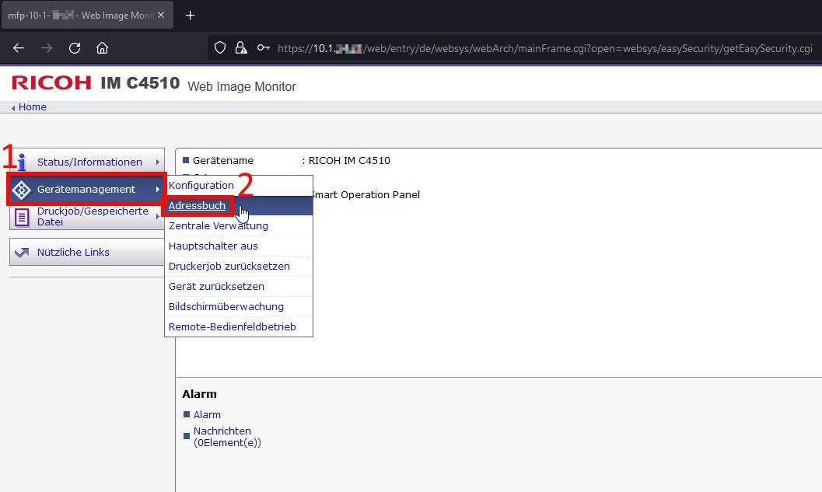Open the shield tracking protection icon
This screenshot has height=492, width=822.
pos(220,48)
